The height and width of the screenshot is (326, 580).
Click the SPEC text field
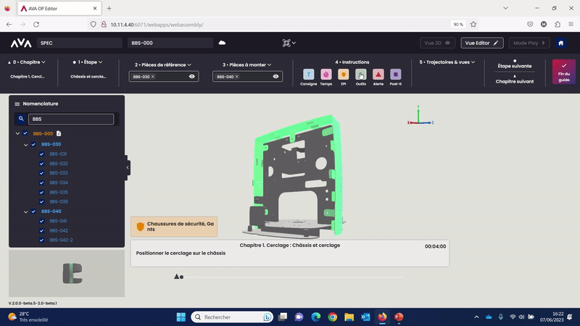click(x=80, y=43)
